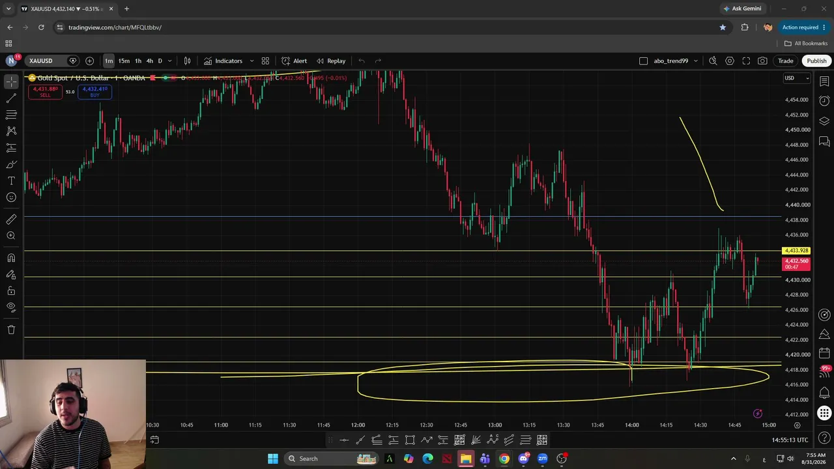This screenshot has width=834, height=469.
Task: Open the chats panel
Action: click(824, 141)
